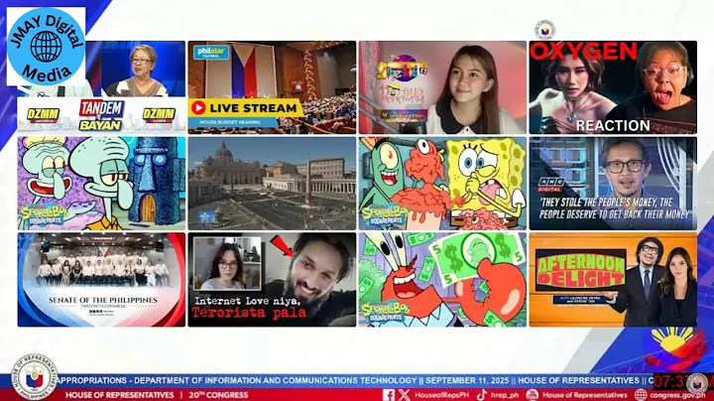Click the 'hrep_ph' TikTok handle text
This screenshot has width=714, height=401.
pos(506,395)
